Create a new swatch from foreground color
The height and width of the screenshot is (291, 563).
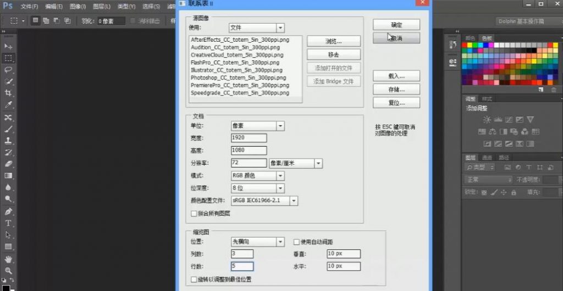[541, 90]
